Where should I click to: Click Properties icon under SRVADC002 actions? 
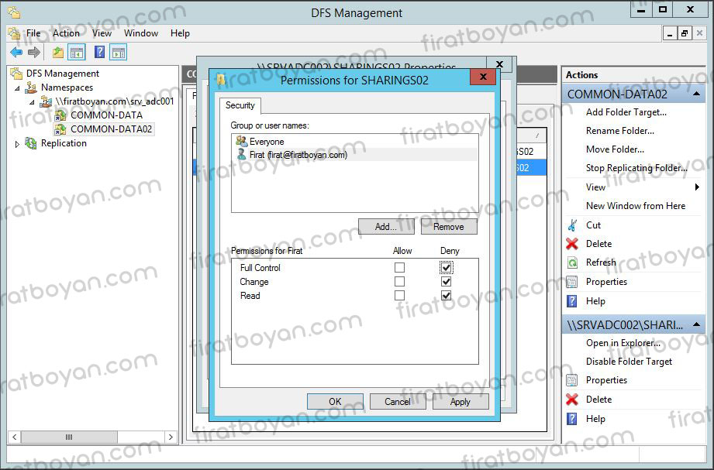pyautogui.click(x=572, y=380)
